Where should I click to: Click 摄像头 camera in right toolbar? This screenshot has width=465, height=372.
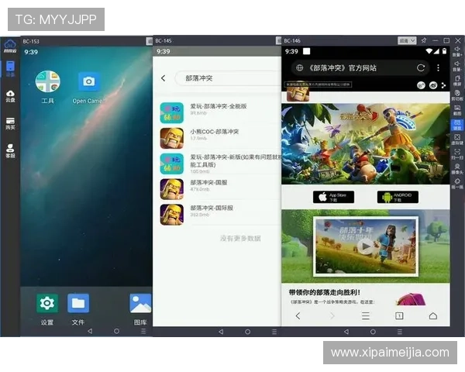457,169
